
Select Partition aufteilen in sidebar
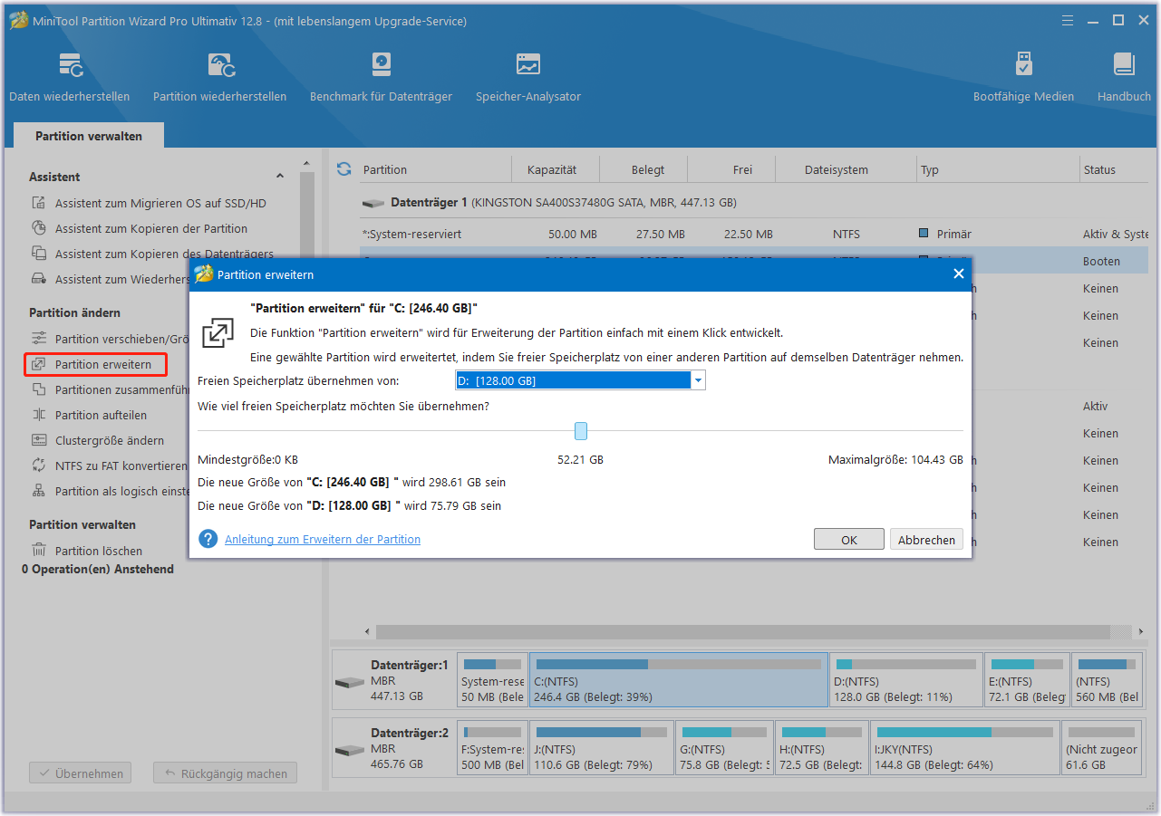click(x=101, y=415)
